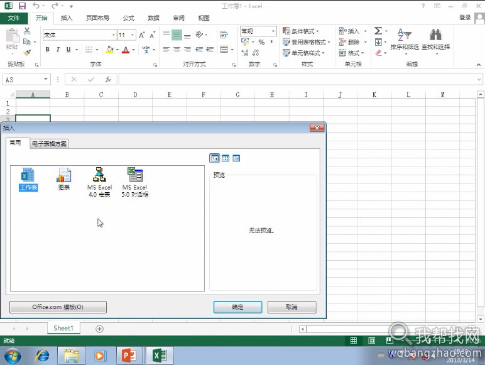This screenshot has height=365, width=485.
Task: Center text horizontally in cell
Action: [x=177, y=50]
